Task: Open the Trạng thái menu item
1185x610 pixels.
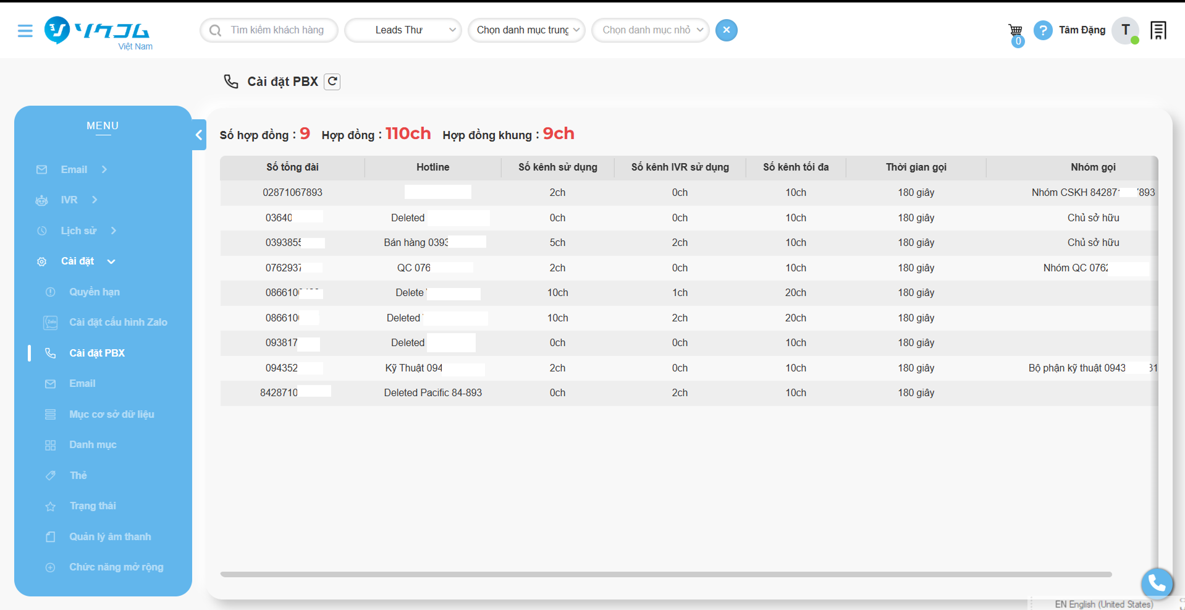Action: pos(93,506)
